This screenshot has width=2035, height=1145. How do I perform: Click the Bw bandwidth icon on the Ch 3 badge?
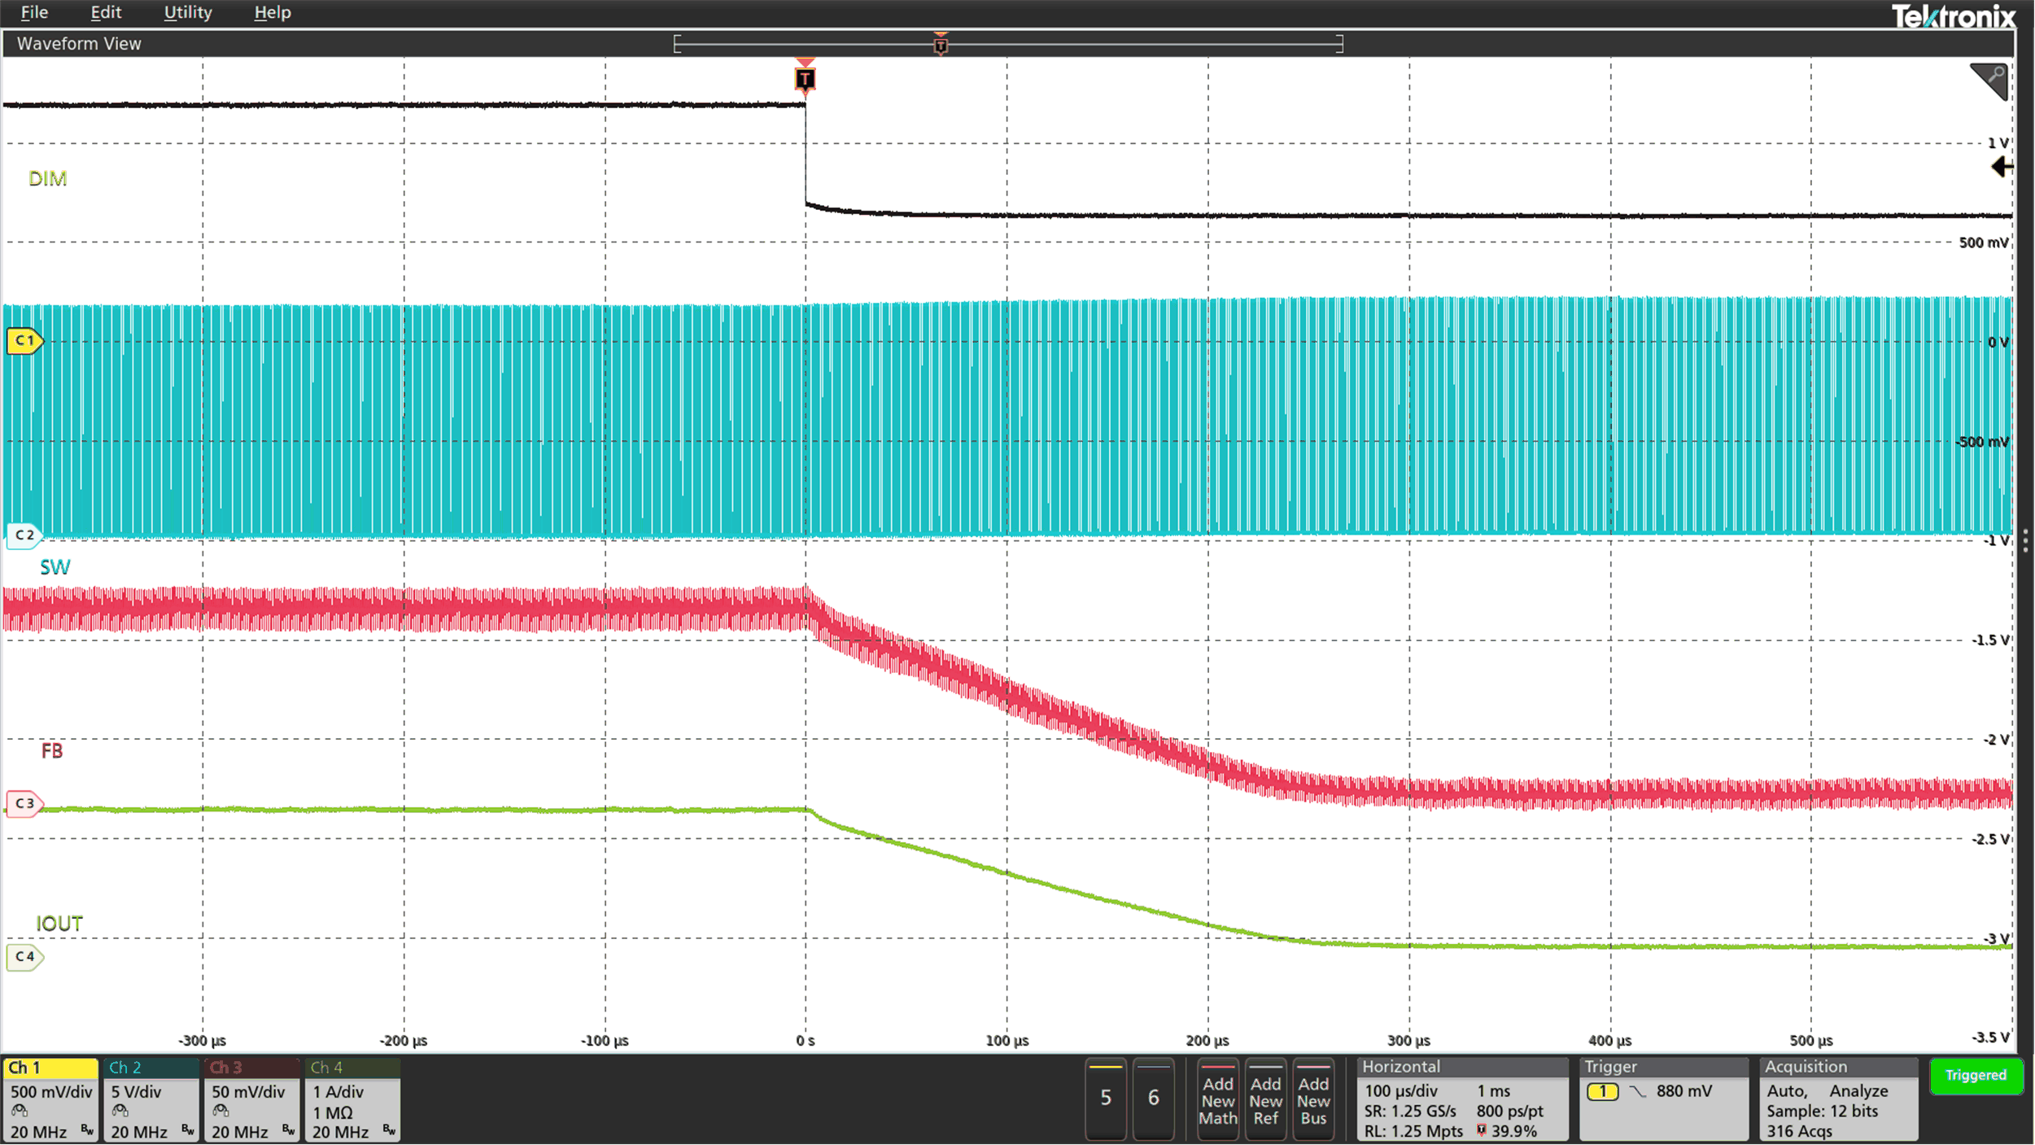point(289,1132)
